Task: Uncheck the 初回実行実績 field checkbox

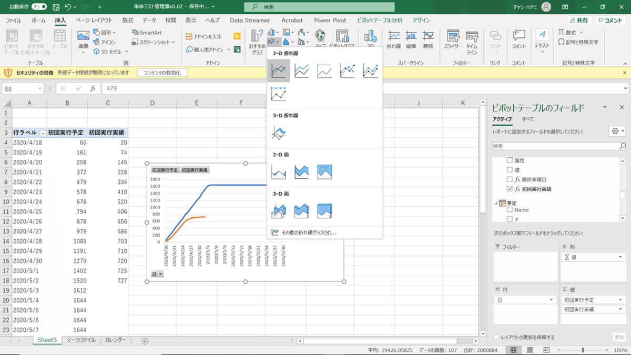Action: pyautogui.click(x=509, y=188)
